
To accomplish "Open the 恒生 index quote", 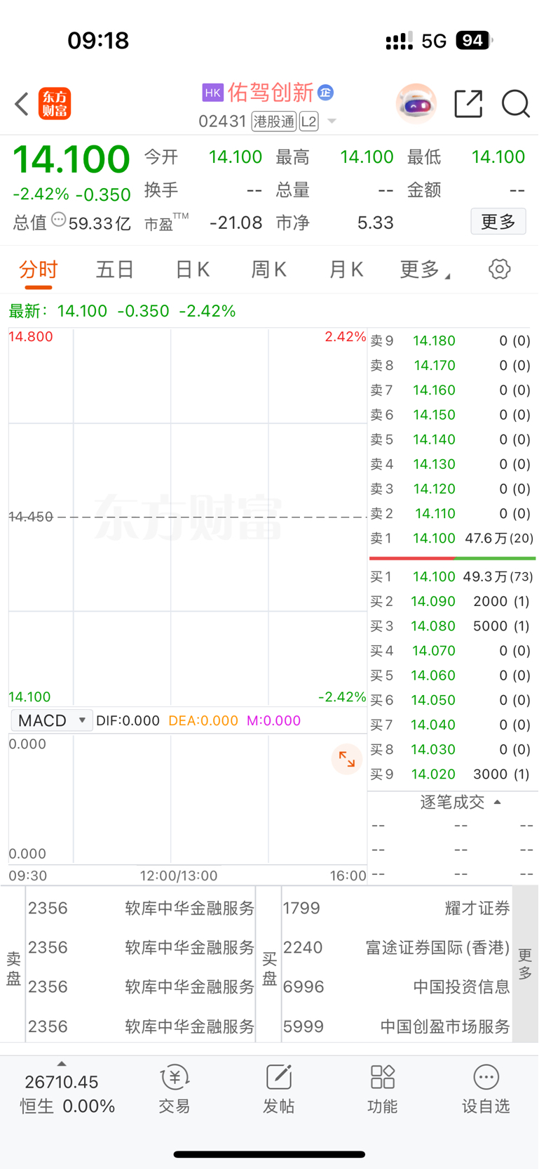I will click(x=67, y=1094).
